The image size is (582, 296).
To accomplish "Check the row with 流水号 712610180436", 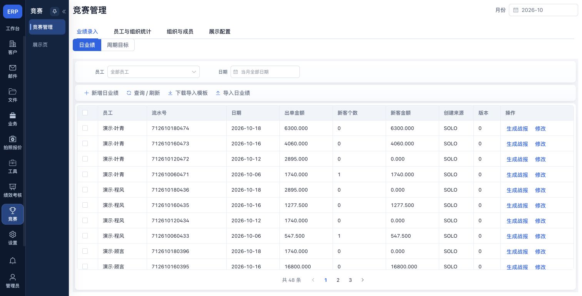I will coord(85,190).
